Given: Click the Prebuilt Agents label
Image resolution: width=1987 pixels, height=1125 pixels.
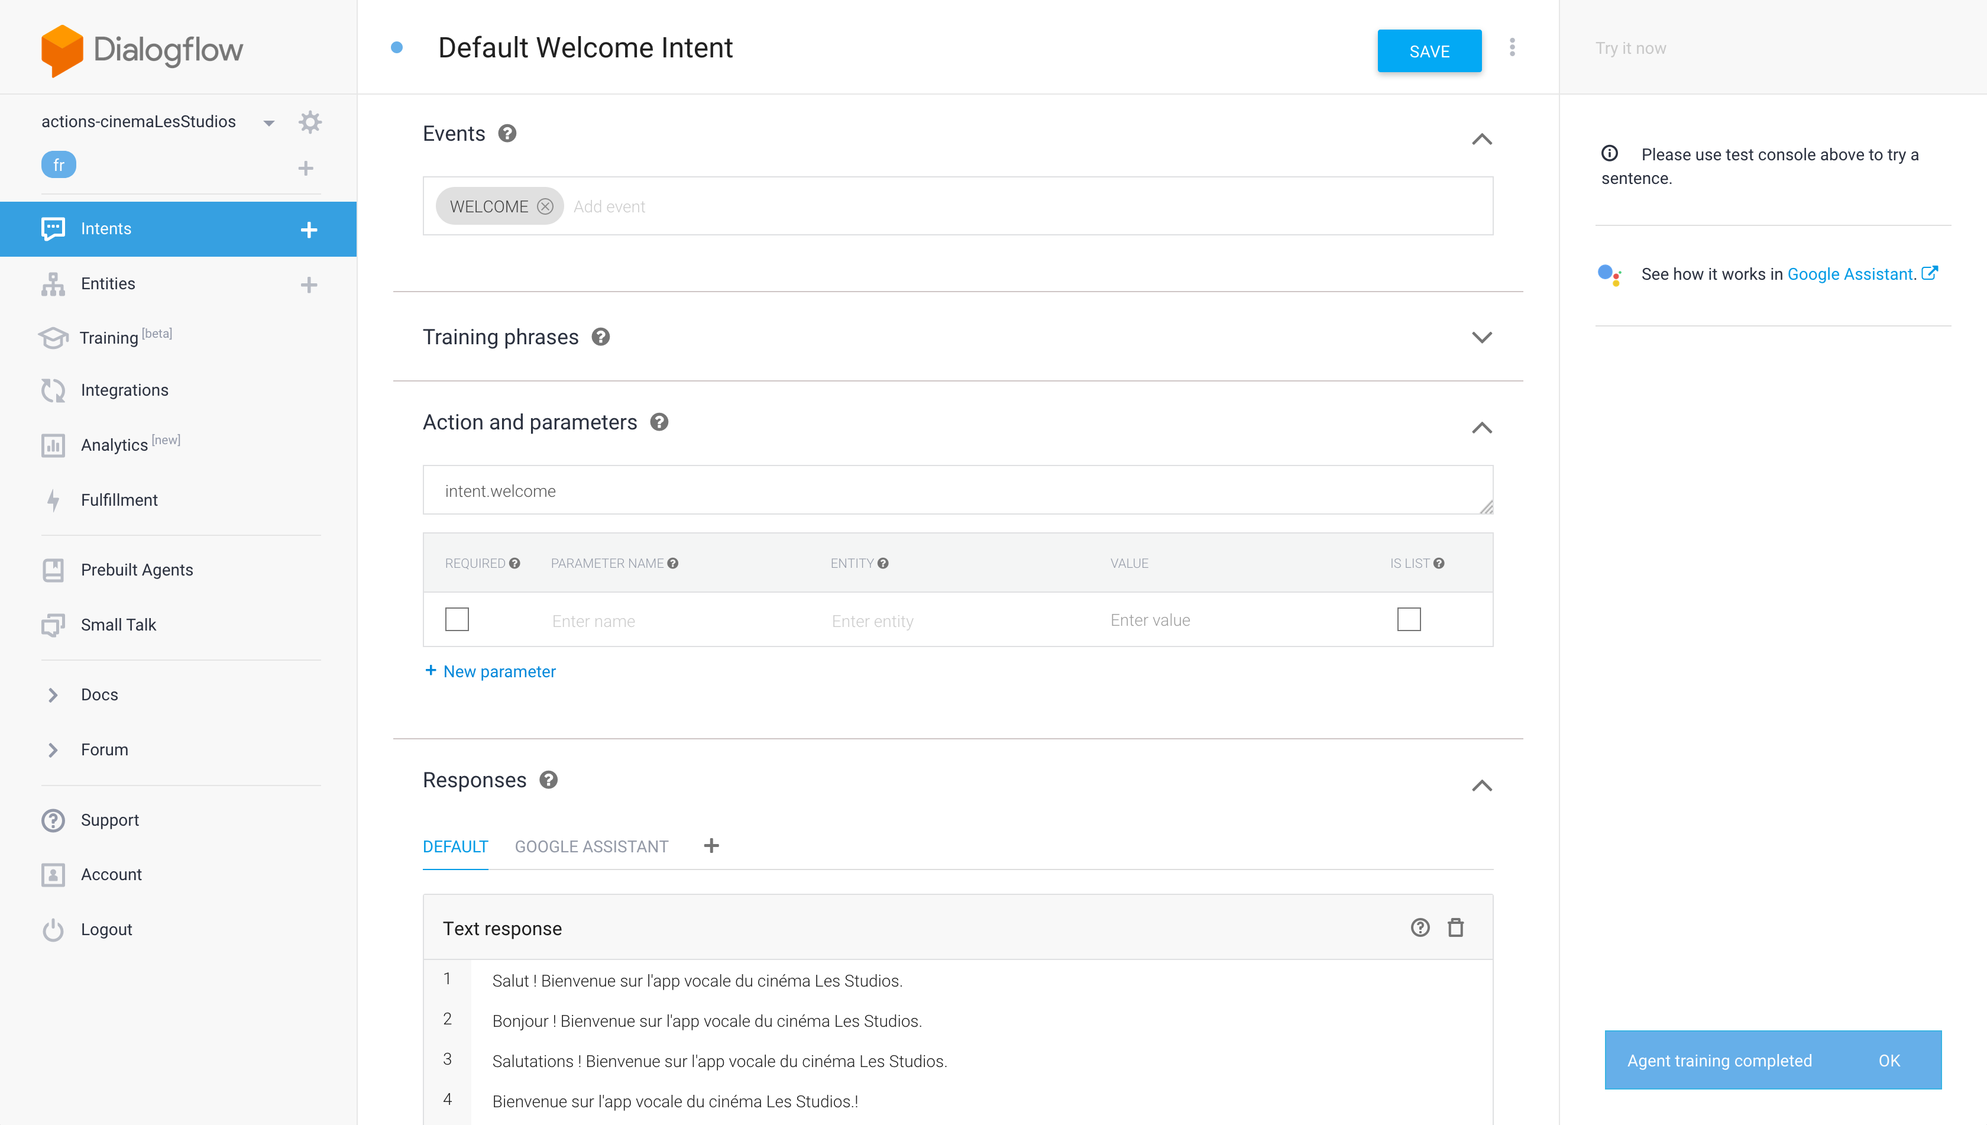Looking at the screenshot, I should pos(137,570).
